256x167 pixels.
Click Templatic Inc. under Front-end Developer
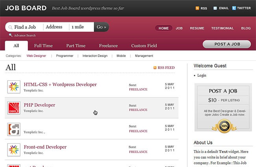tap(33, 153)
